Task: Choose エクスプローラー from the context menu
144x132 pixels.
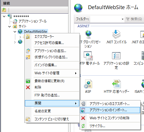Action: pos(52,37)
